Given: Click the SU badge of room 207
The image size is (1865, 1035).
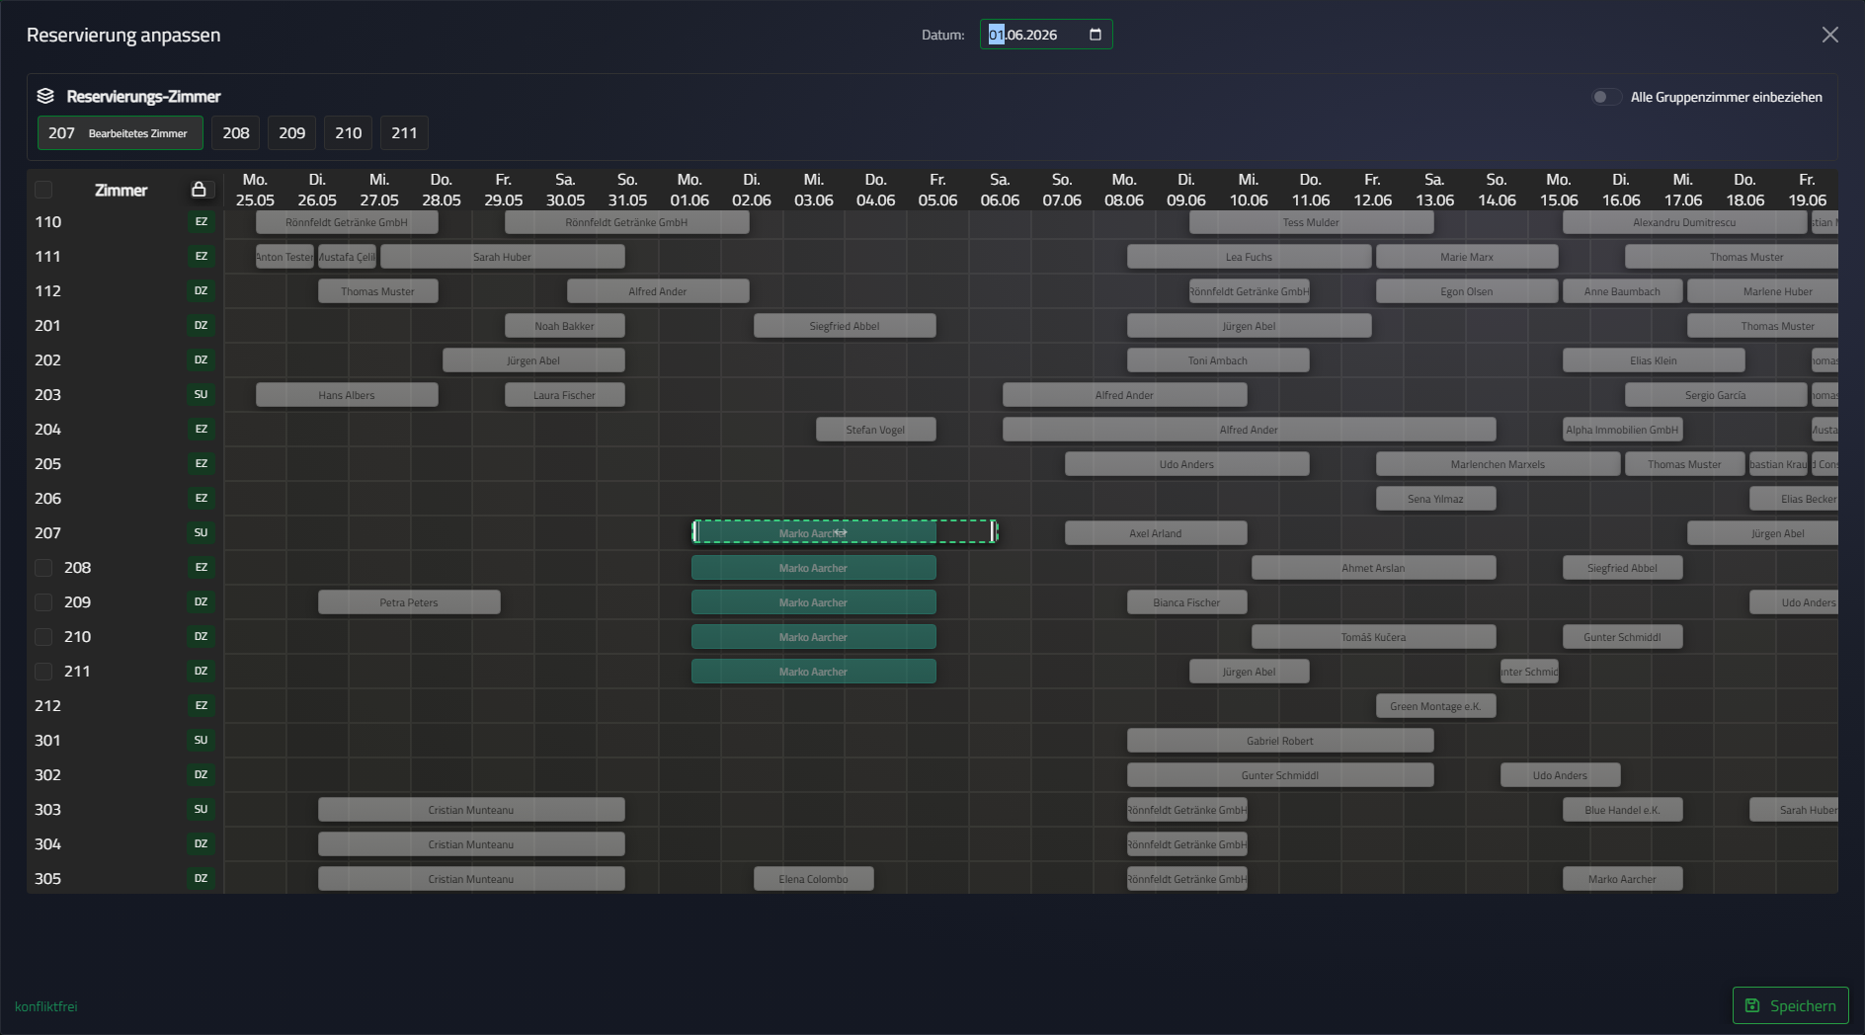Looking at the screenshot, I should coord(201,533).
